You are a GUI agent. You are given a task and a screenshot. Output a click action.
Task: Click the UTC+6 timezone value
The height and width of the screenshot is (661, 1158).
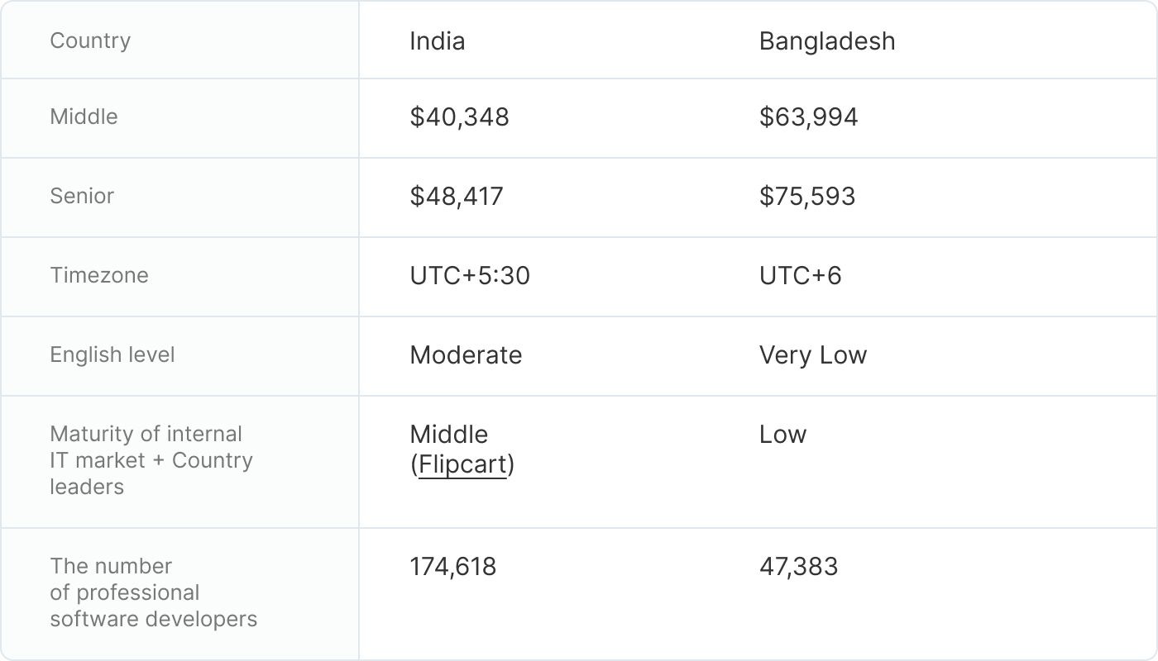click(801, 276)
